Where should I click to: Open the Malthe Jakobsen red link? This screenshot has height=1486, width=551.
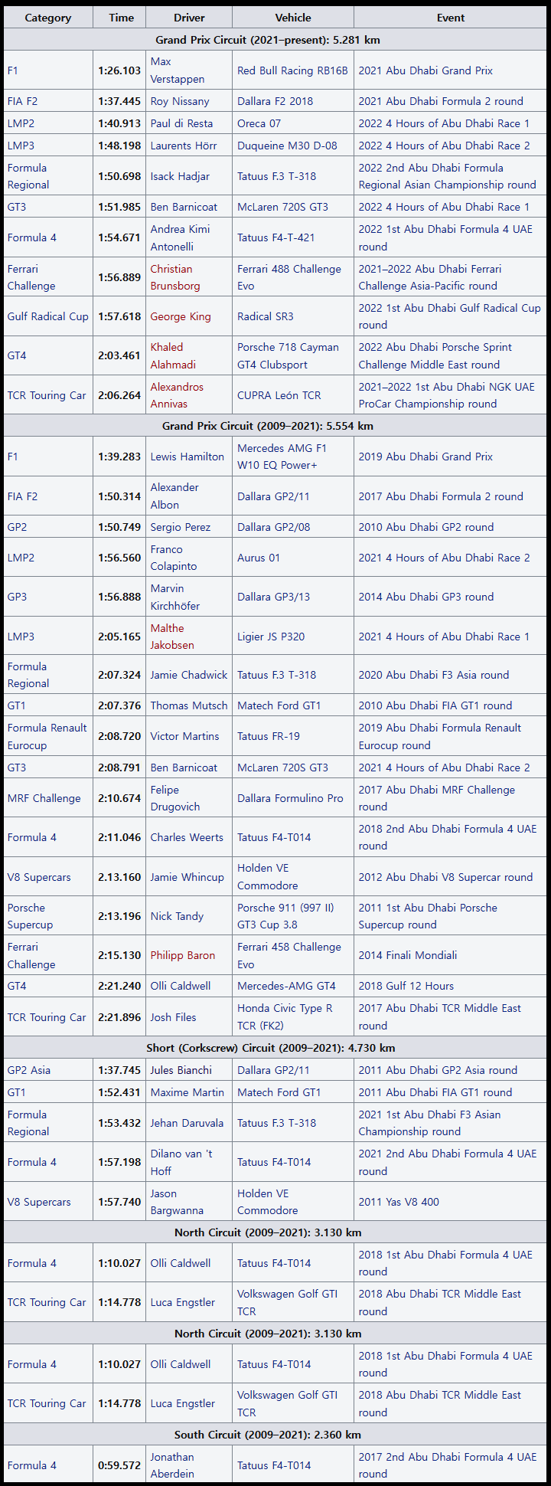pos(172,637)
